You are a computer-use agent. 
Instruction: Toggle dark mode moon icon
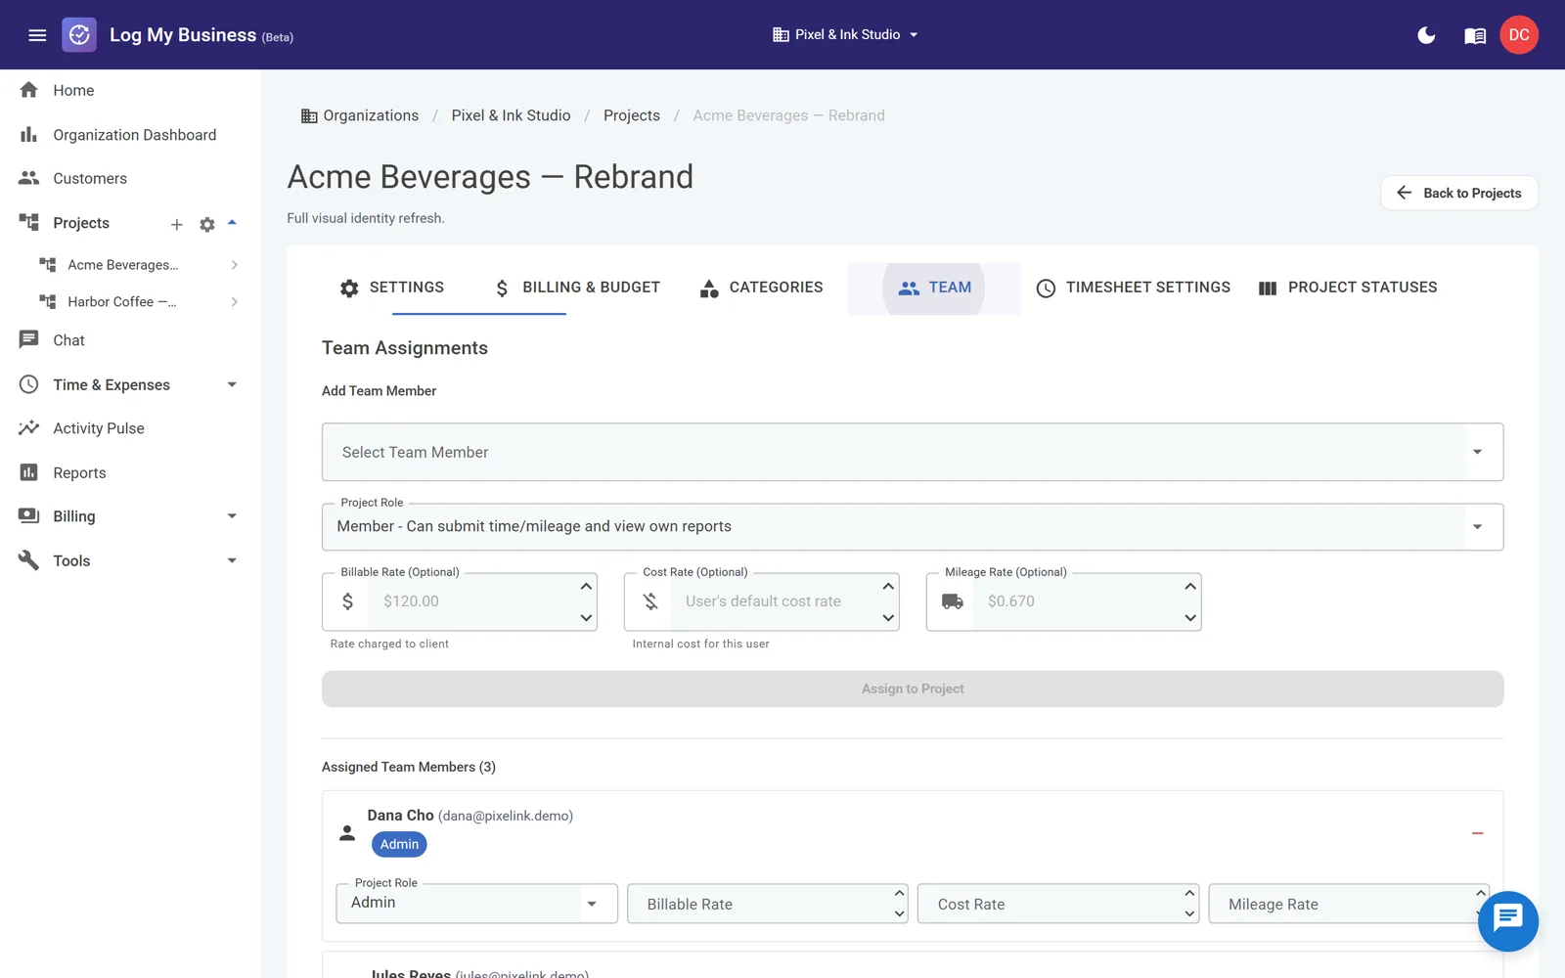tap(1426, 35)
